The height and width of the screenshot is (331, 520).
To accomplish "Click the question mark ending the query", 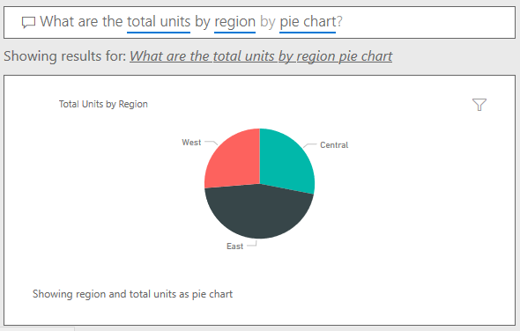I will point(339,22).
